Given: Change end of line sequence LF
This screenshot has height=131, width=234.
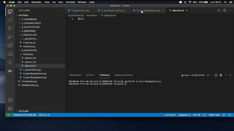Looking at the screenshot, I should click(x=204, y=115).
